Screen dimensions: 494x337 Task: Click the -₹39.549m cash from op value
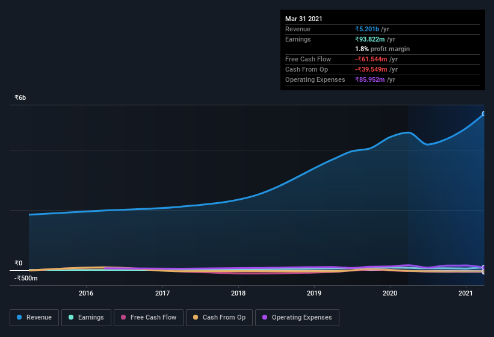[x=371, y=69]
